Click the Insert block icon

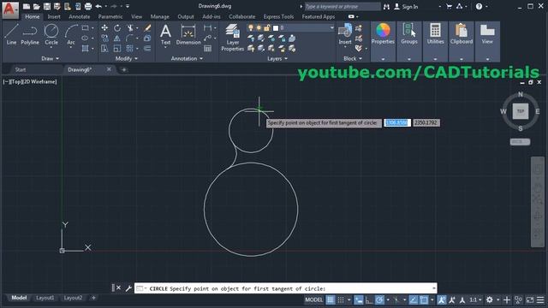click(345, 34)
